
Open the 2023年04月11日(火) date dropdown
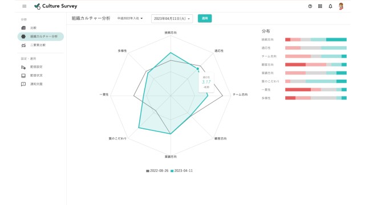point(172,19)
